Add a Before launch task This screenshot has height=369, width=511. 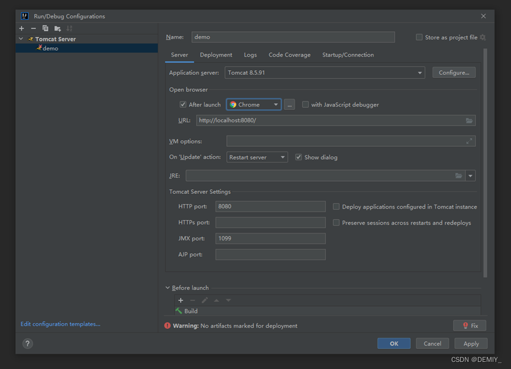[181, 301]
